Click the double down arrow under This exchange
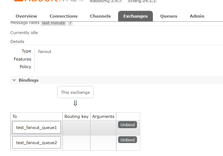Viewport: 223px width, 156px height. 76,103
